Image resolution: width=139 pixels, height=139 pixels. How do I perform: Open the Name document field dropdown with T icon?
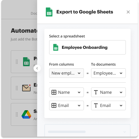pos(108,92)
